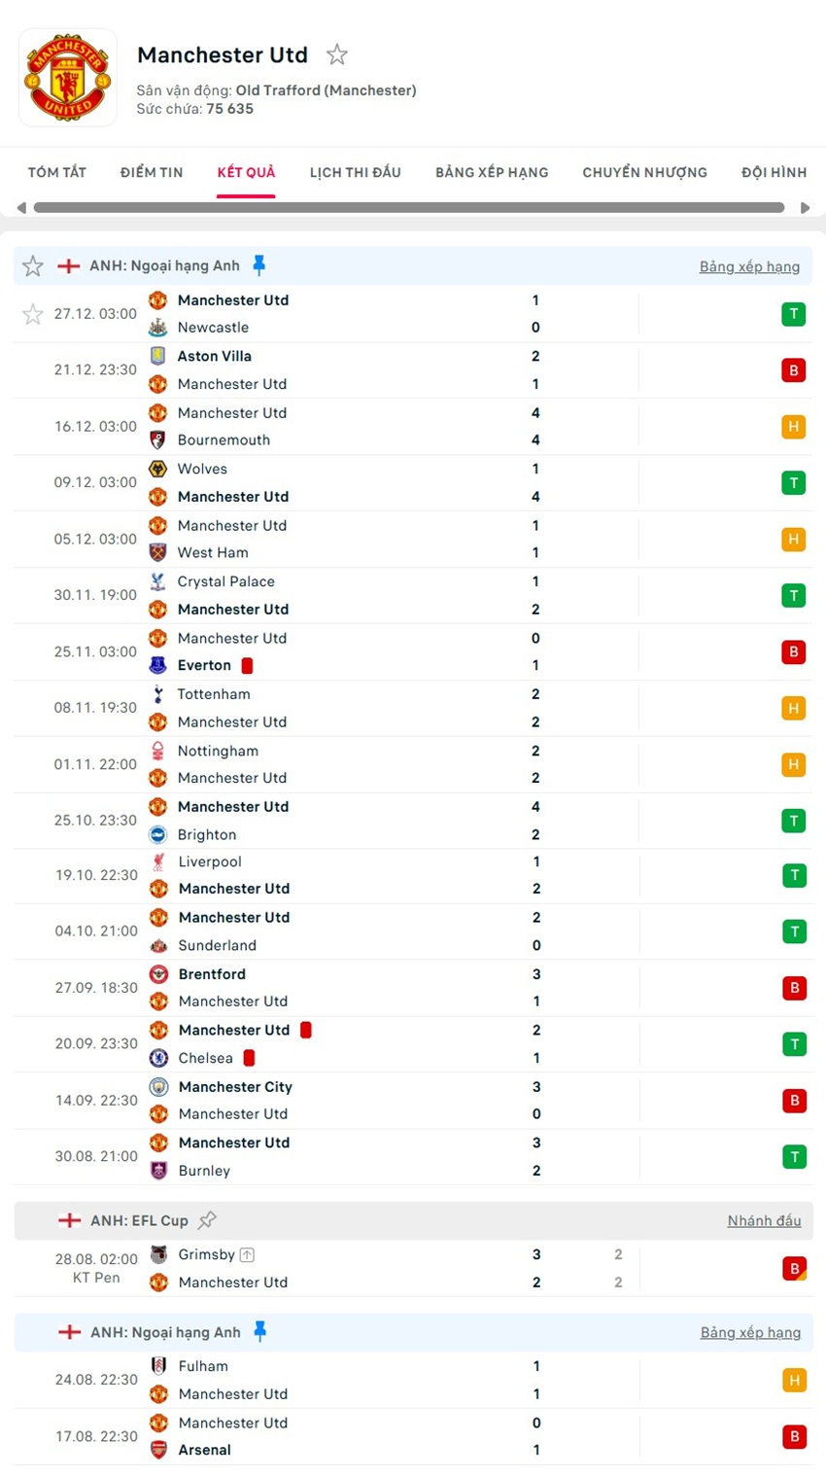
Task: Open the Nhánh đấu bracket link
Action: click(x=764, y=1220)
